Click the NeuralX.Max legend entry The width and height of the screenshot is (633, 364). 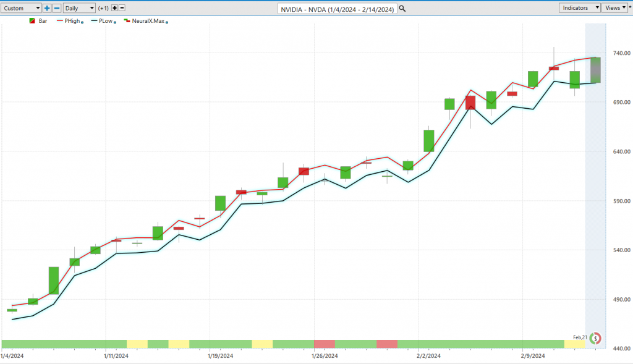click(145, 21)
